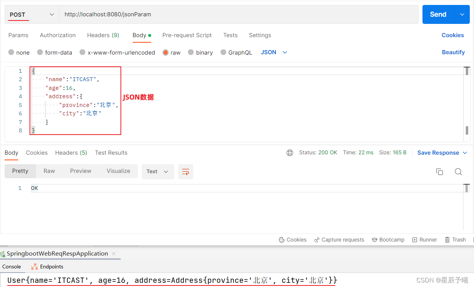The image size is (474, 287).
Task: Click the request URL input field
Action: [x=239, y=14]
